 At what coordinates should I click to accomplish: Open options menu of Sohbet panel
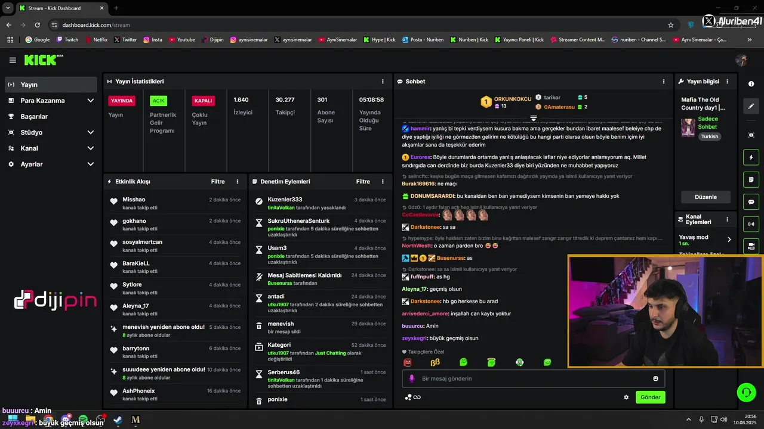click(x=663, y=81)
